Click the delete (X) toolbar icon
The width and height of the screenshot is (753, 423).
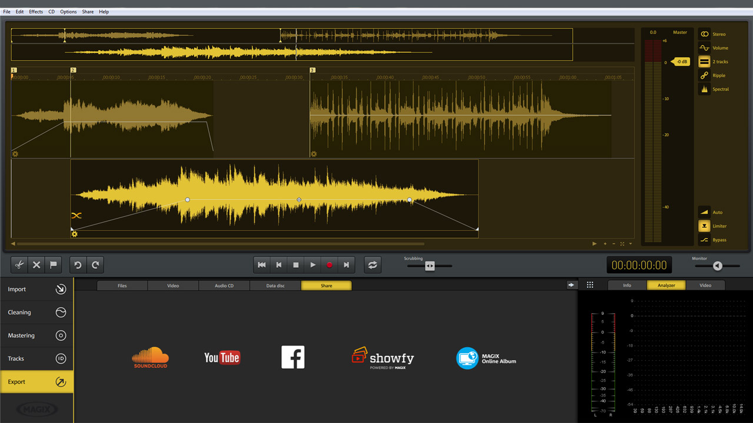click(36, 264)
